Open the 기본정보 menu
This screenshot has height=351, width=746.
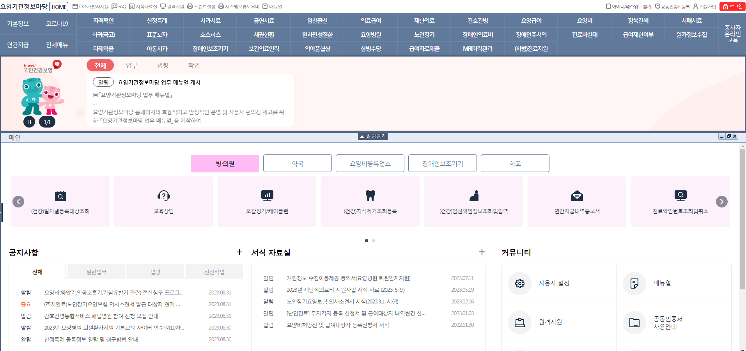tap(18, 24)
